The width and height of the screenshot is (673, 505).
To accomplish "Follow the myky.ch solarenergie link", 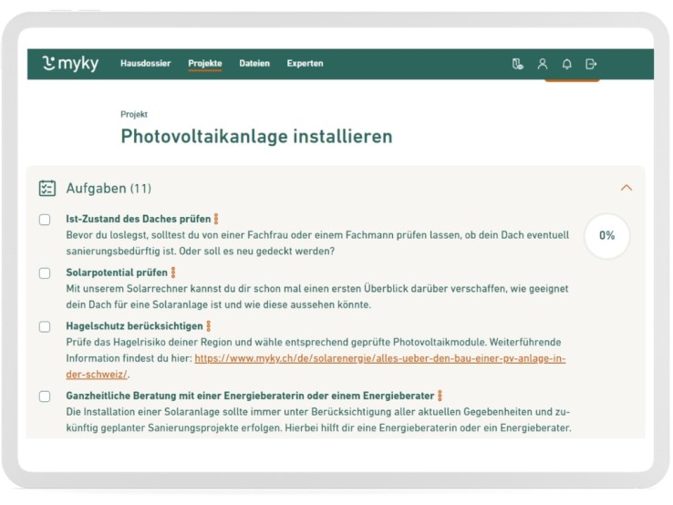I will [x=379, y=359].
